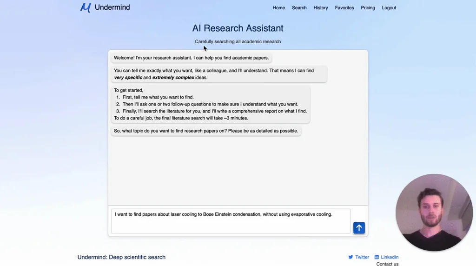This screenshot has width=476, height=266.
Task: Click the circular webcam video overlay
Action: pos(434,213)
